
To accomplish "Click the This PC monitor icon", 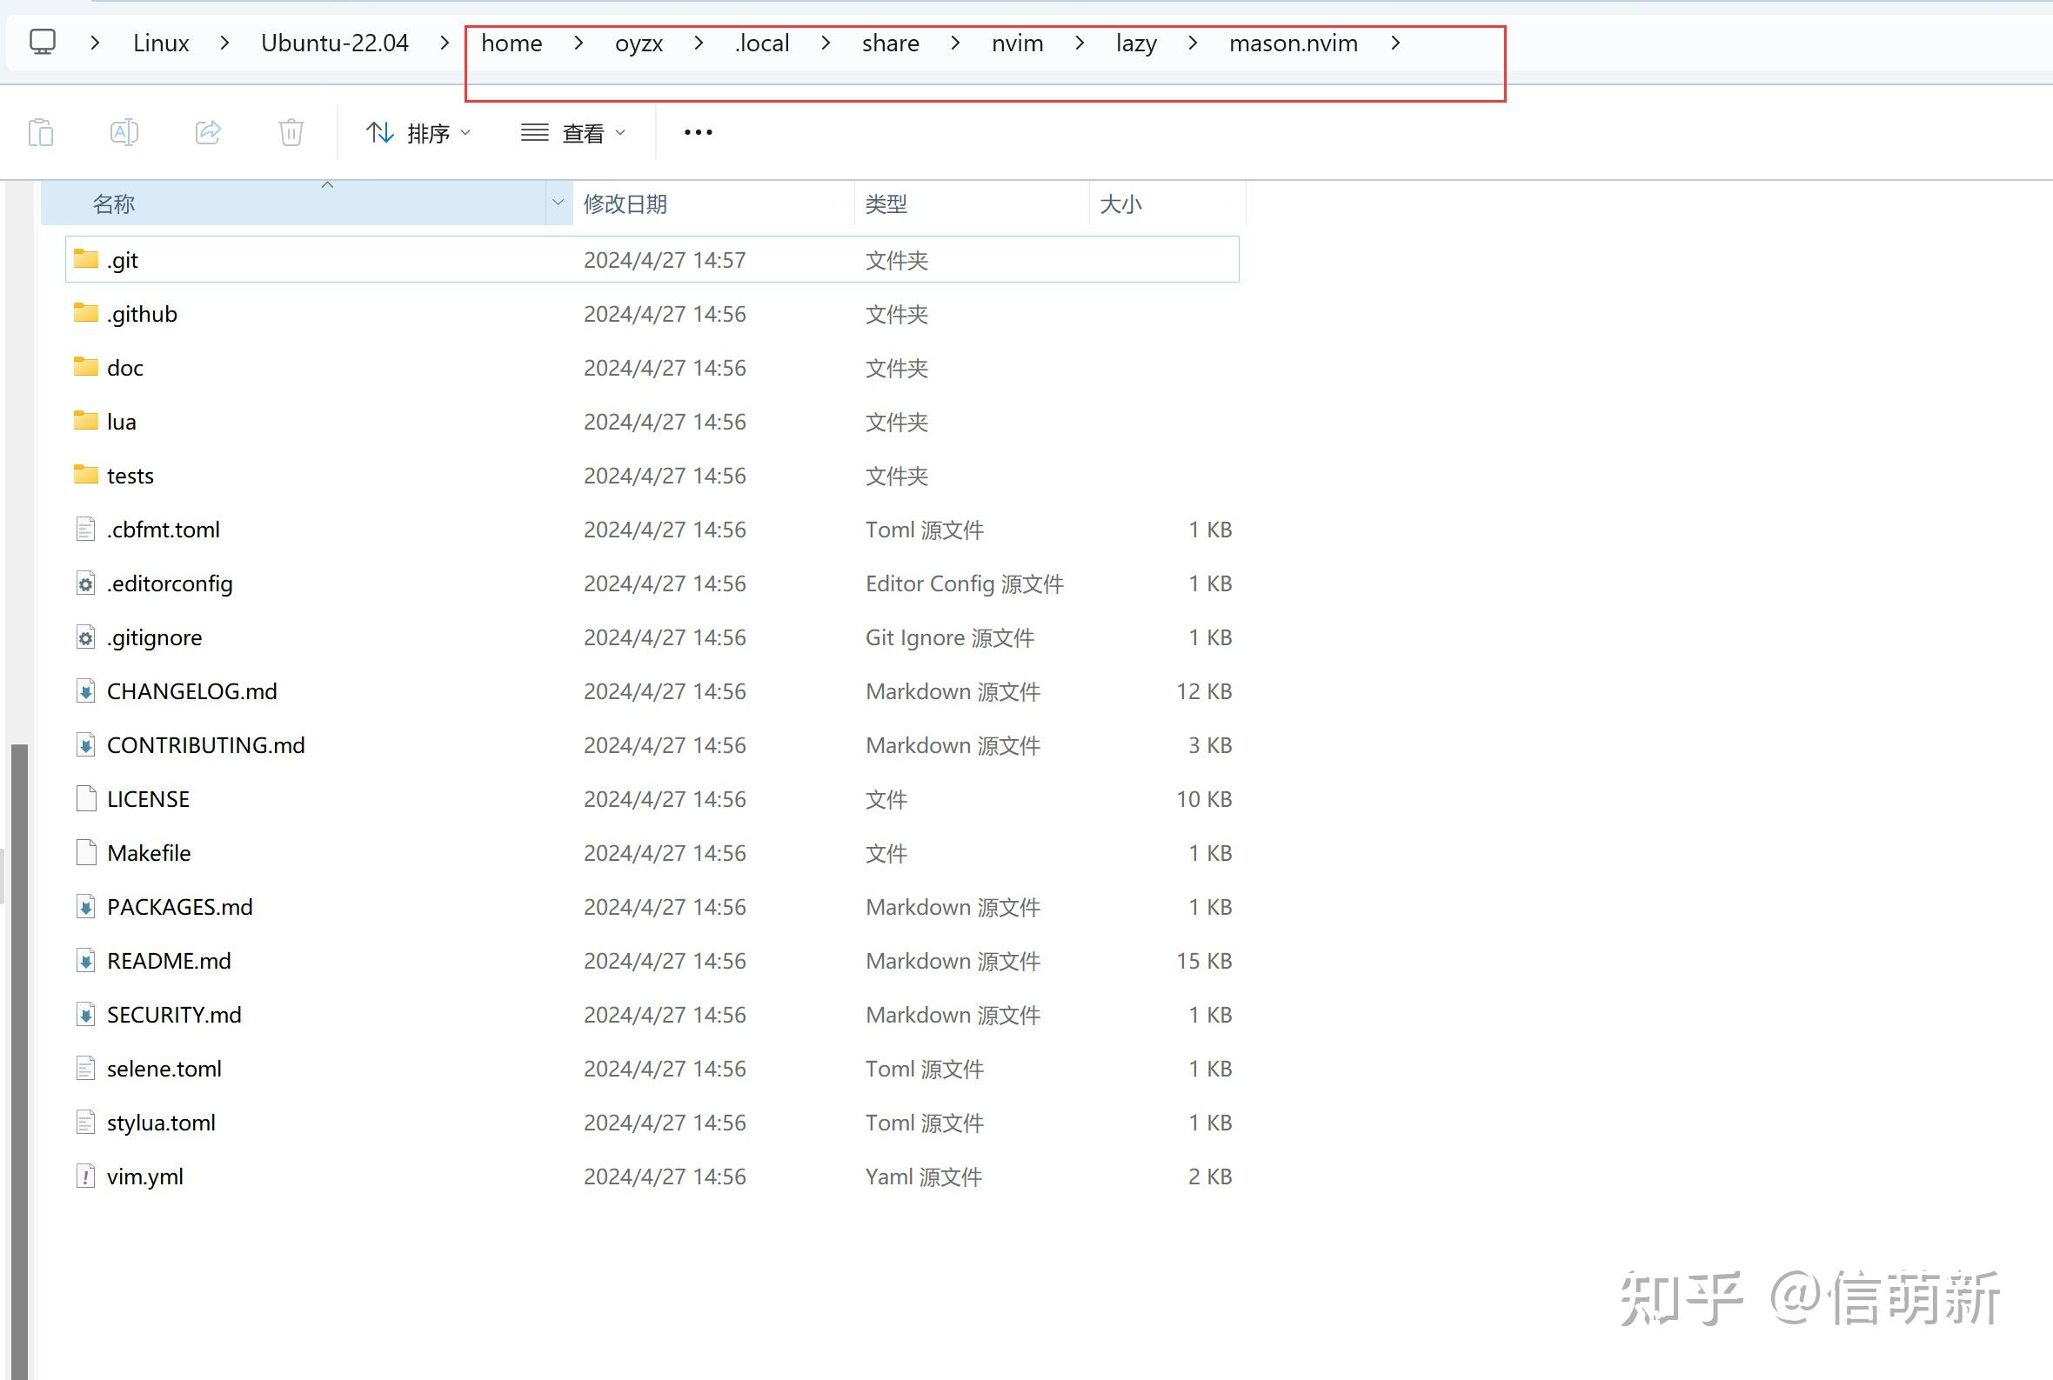I will 43,43.
